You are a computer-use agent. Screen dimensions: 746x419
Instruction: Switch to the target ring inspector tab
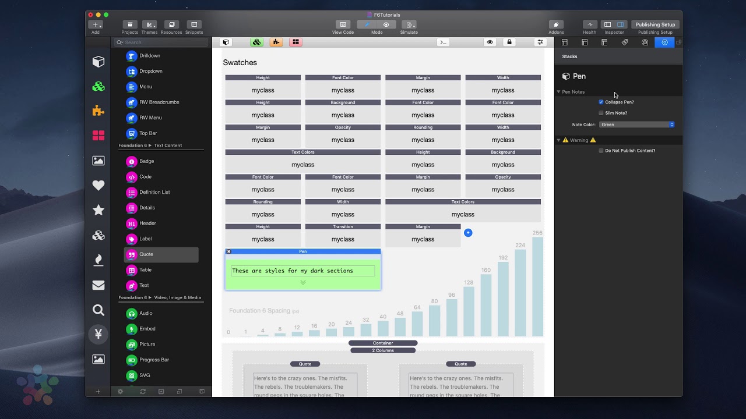(x=645, y=42)
